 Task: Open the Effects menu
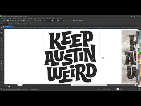pyautogui.click(x=24, y=18)
